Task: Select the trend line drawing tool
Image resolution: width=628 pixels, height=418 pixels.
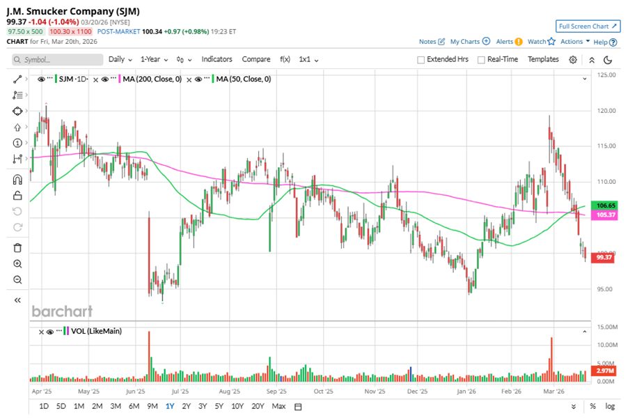Action: (17, 79)
